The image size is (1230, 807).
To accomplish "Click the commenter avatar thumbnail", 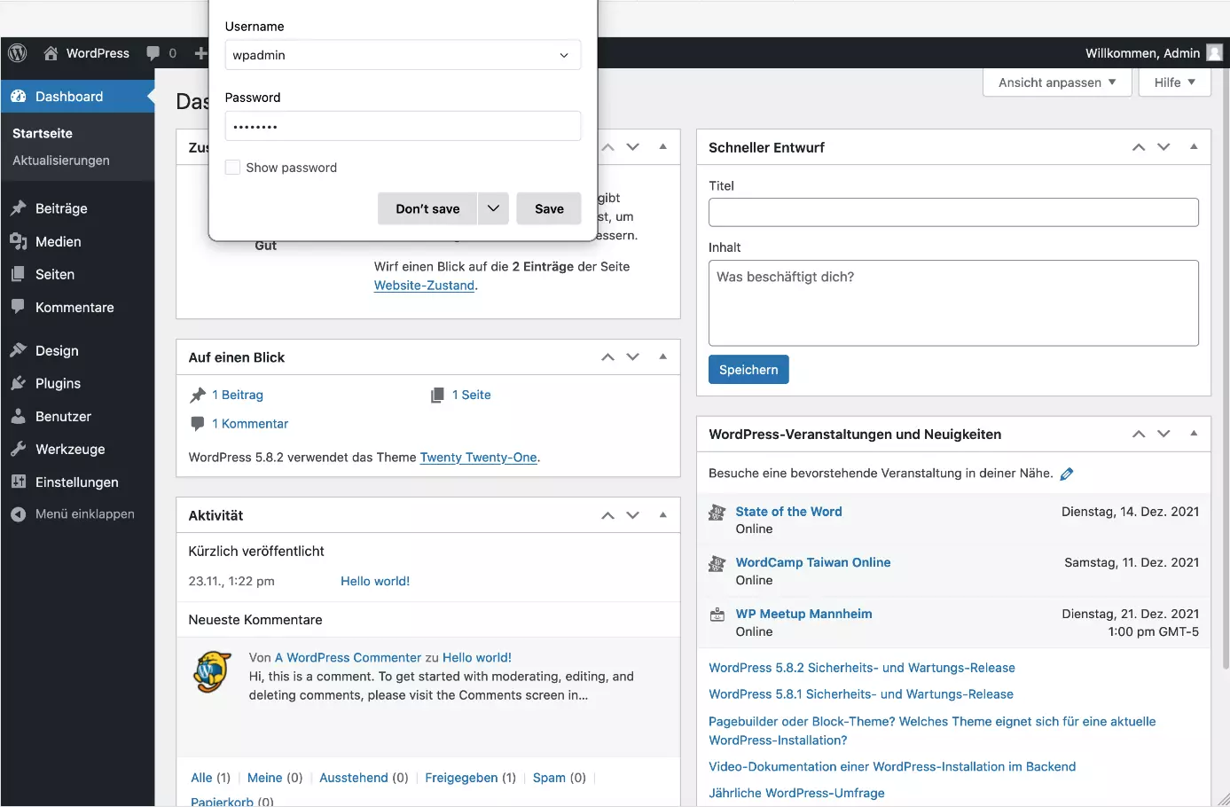I will [x=212, y=672].
